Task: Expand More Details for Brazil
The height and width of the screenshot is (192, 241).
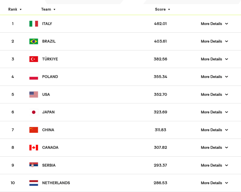Action: [214, 41]
